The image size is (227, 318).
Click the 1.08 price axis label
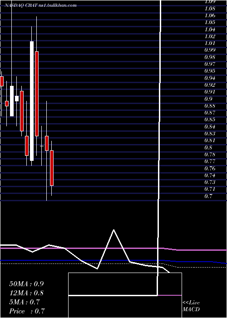tap(210, 9)
